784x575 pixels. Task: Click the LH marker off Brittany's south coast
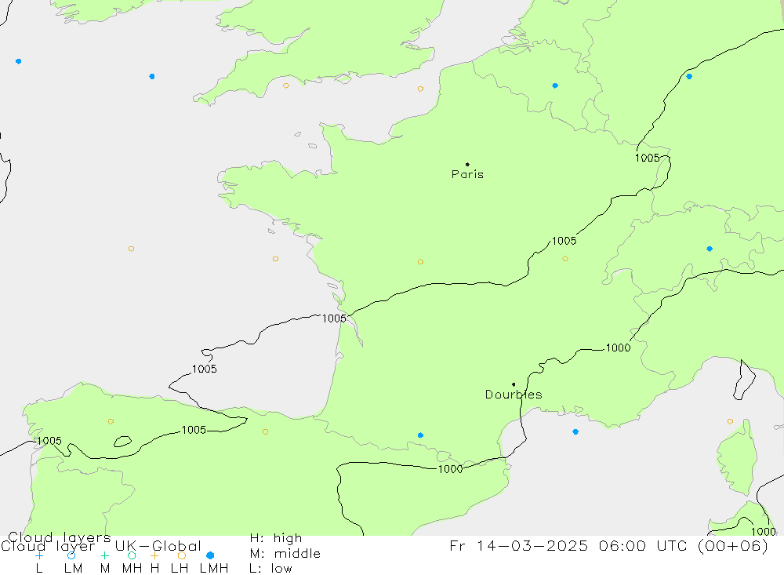pyautogui.click(x=275, y=259)
